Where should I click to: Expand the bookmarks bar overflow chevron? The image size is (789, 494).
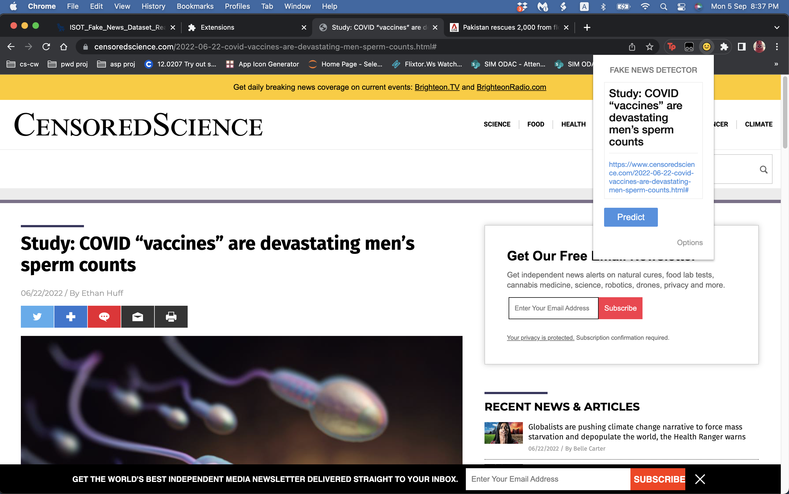tap(776, 64)
